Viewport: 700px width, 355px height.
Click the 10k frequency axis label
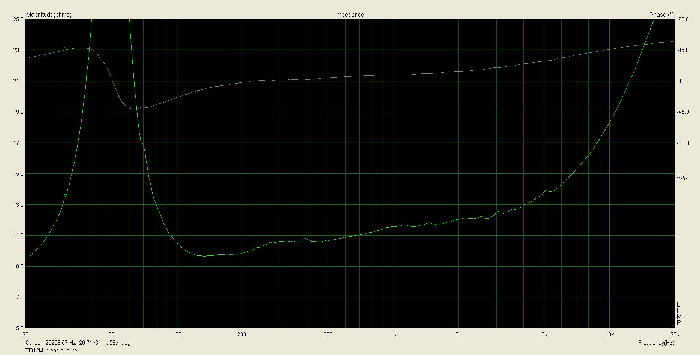coord(610,334)
